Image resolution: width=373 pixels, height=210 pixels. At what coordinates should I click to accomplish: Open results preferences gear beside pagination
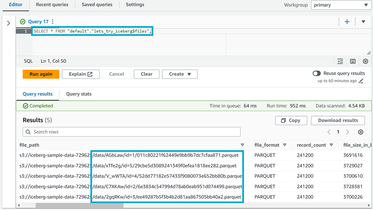click(361, 132)
